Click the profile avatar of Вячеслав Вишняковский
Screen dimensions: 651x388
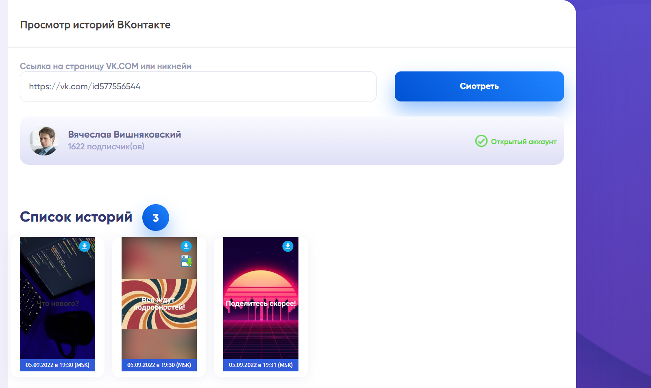pyautogui.click(x=44, y=141)
